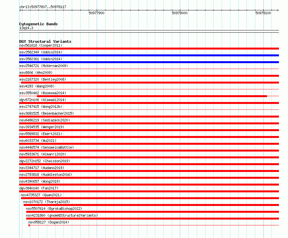Viewport: 288px width, 238px height.
Task: Select the nsv5933671 (Almarri2020) label
Action: pyautogui.click(x=43, y=154)
